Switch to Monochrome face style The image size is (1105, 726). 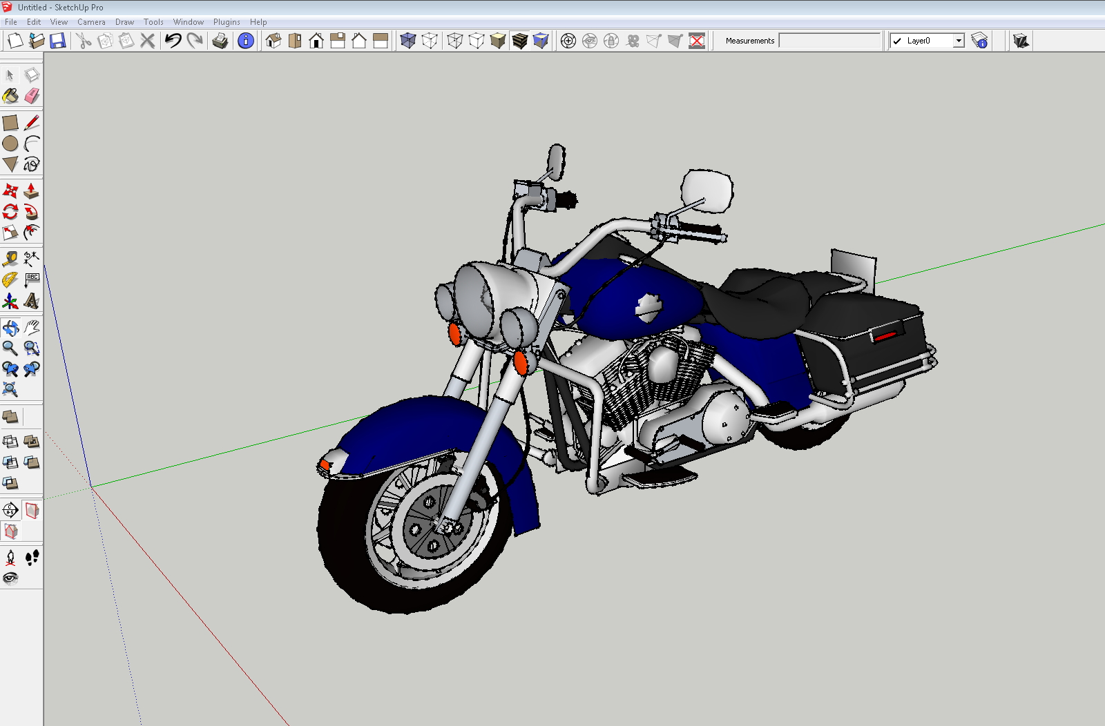(541, 41)
